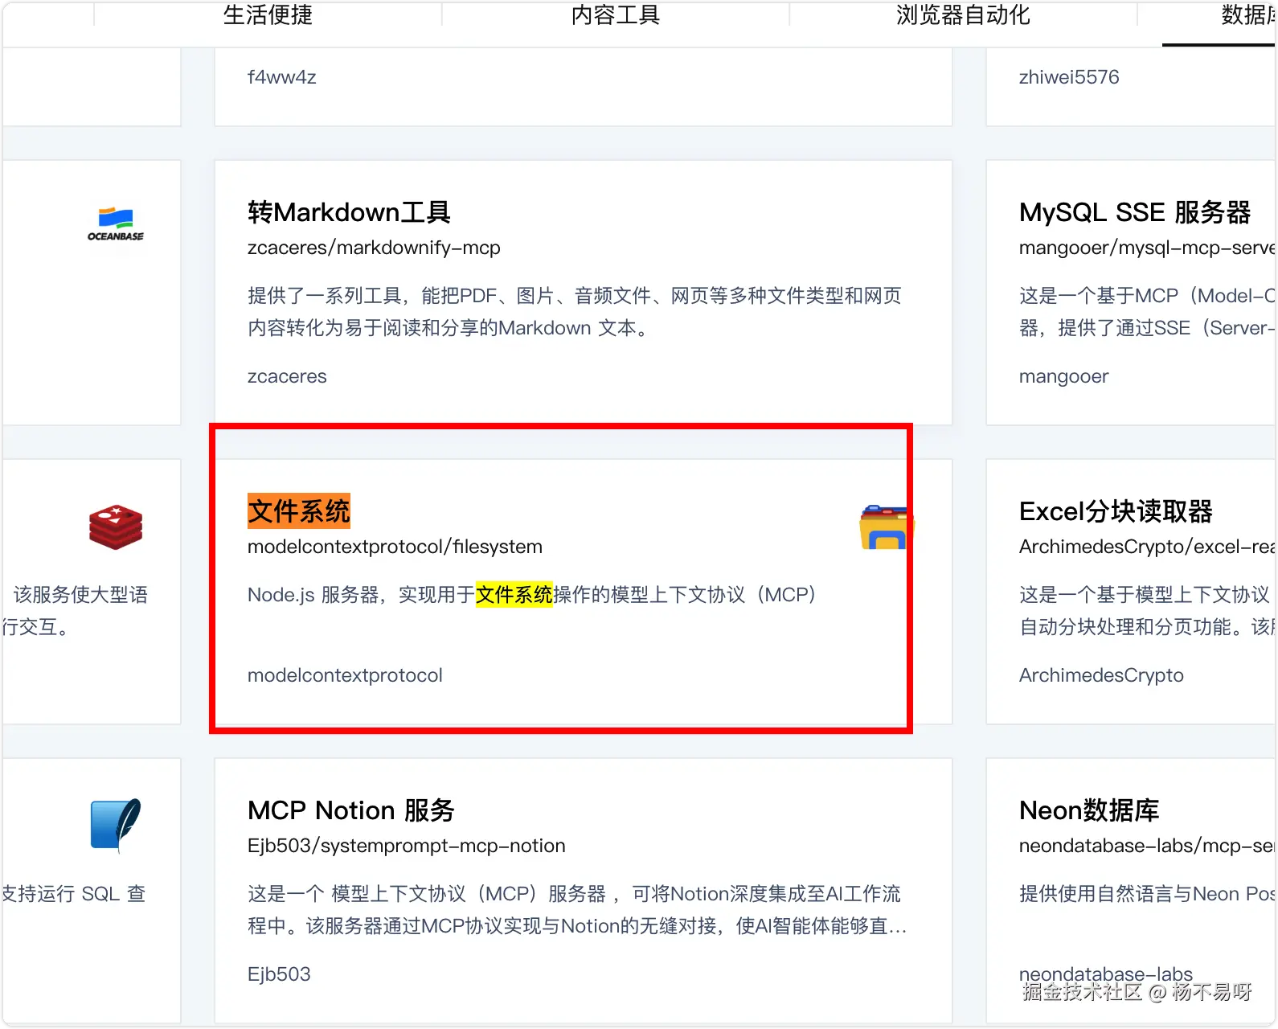Click the SQLite blue feather icon
Screen dimensions: 1278x1029
(x=116, y=826)
